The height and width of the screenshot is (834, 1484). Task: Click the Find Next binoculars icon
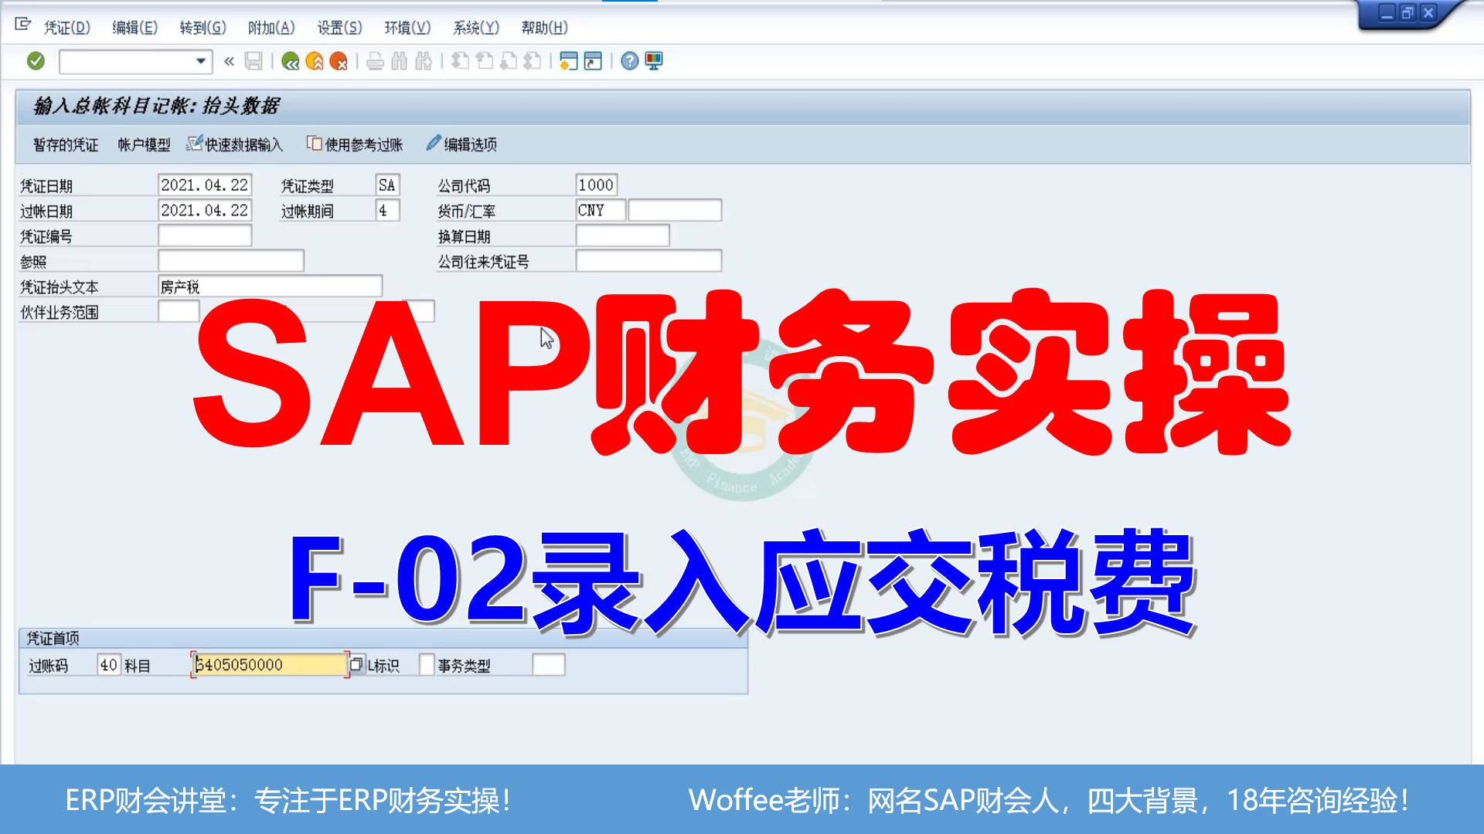coord(424,61)
